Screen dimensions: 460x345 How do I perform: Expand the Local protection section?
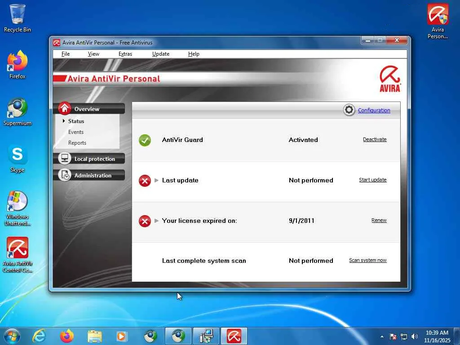tap(89, 159)
